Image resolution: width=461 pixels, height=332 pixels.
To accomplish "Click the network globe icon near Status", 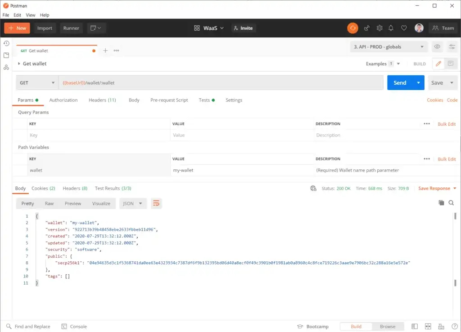I will pyautogui.click(x=313, y=188).
